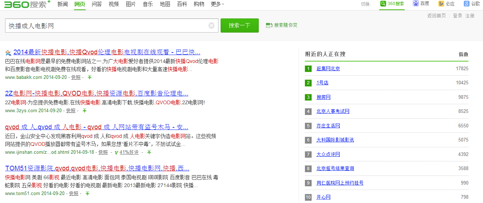Open the 2014最新快播电影 result title
Image resolution: width=483 pixels, height=203 pixels.
click(x=107, y=52)
